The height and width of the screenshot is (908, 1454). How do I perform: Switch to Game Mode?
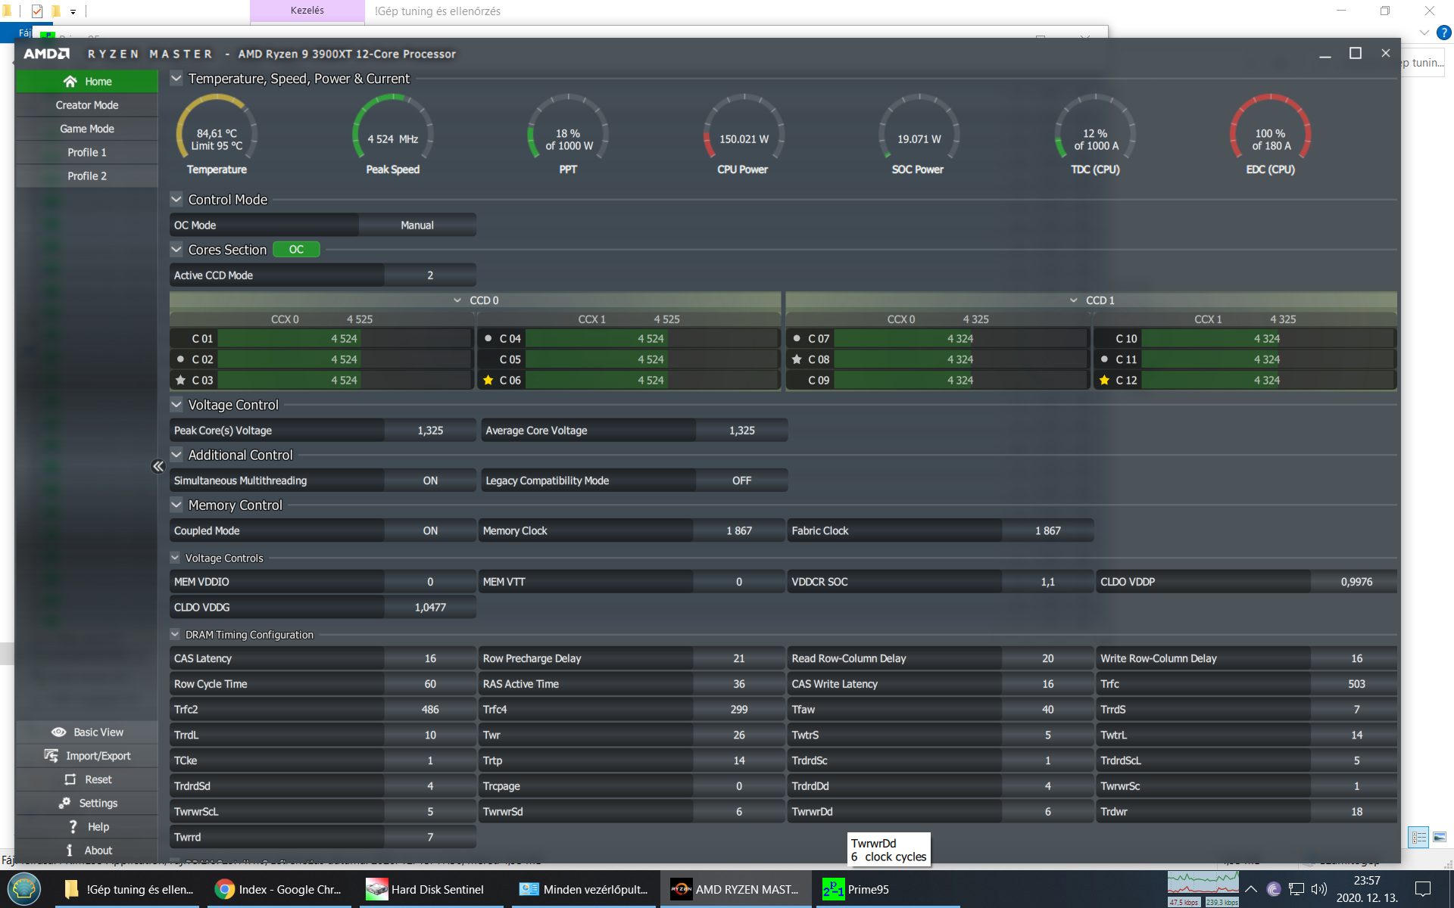pos(87,128)
